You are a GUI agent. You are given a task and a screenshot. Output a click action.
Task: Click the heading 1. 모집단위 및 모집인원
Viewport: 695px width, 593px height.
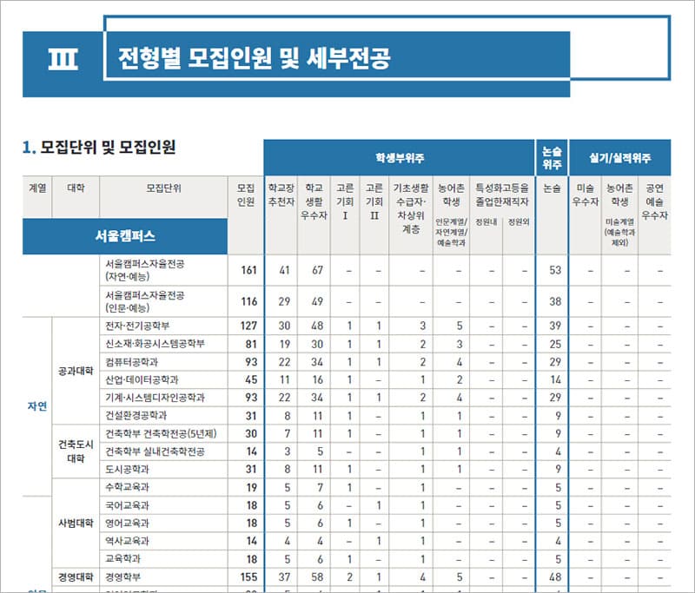coord(99,148)
